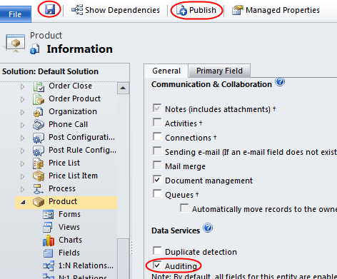Enable the Connections checkbox

click(157, 137)
